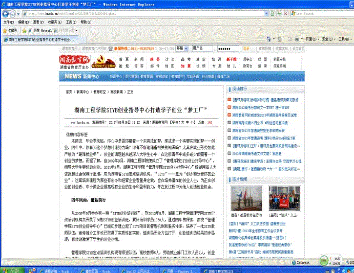
Task: Click the Windows Start button
Action: [x=10, y=269]
